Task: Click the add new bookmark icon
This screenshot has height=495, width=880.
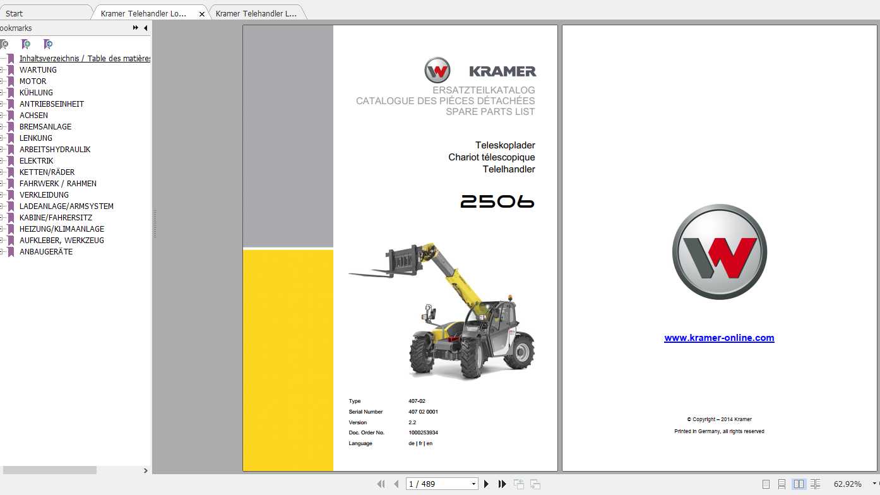Action: [26, 44]
